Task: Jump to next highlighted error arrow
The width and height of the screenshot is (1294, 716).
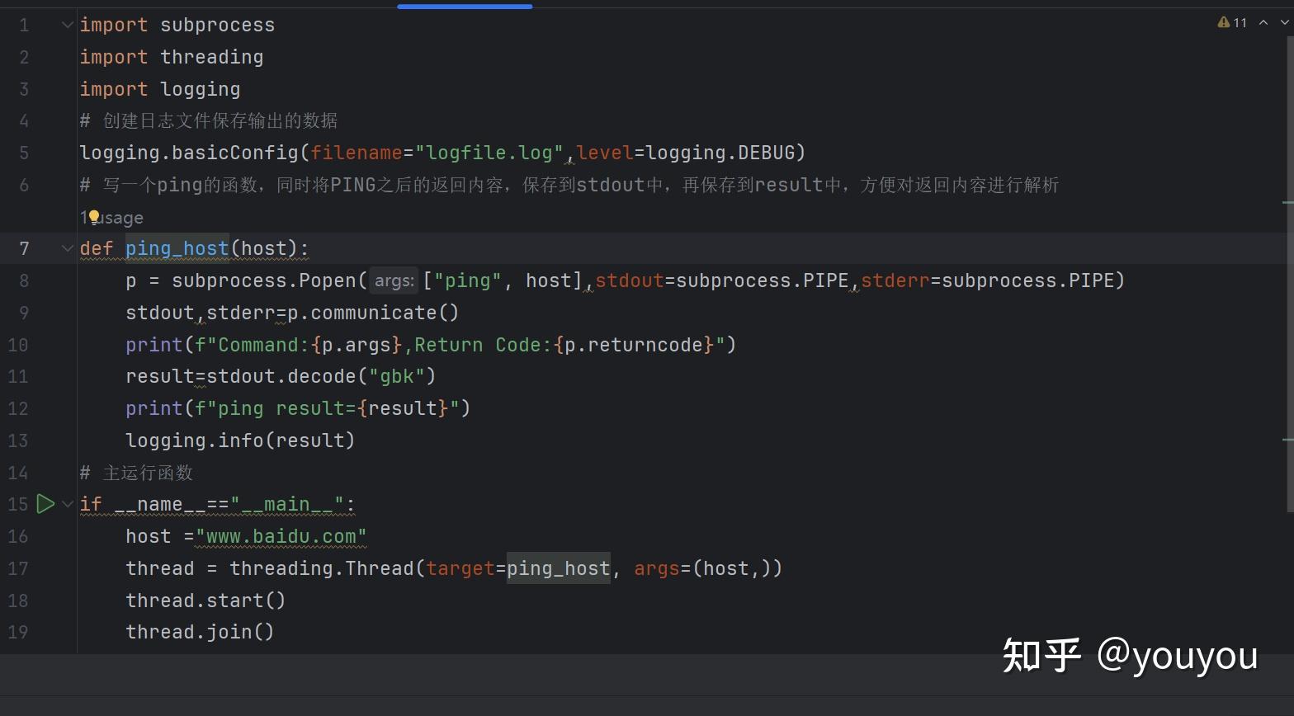Action: click(x=1284, y=23)
